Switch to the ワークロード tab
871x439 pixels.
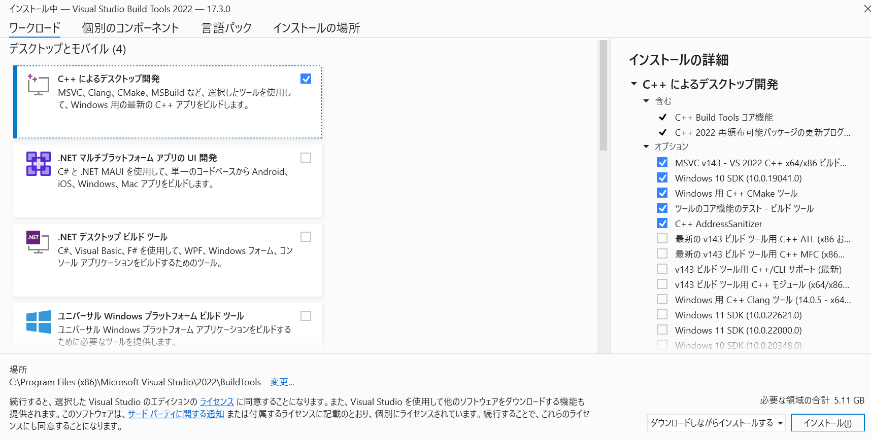[x=35, y=28]
